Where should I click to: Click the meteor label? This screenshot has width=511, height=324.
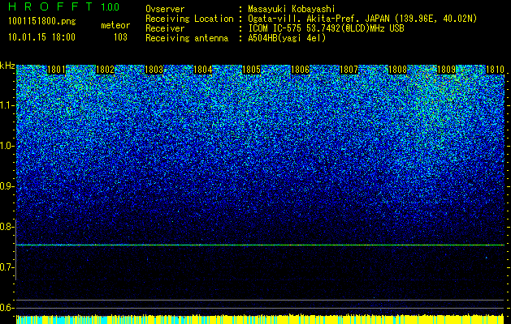(115, 25)
